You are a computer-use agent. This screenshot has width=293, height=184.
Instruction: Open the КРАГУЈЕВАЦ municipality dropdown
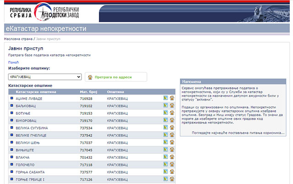[45, 77]
